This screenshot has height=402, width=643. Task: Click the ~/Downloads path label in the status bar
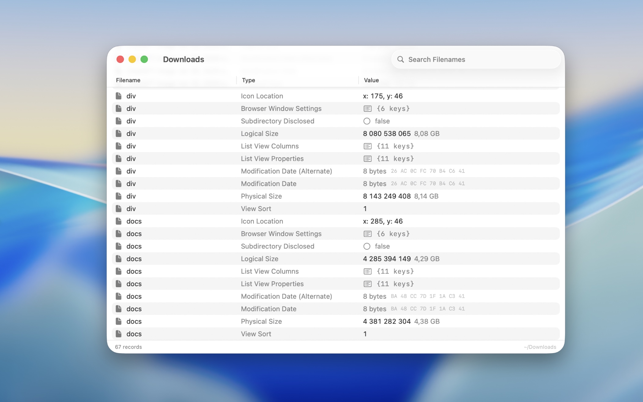click(x=540, y=347)
